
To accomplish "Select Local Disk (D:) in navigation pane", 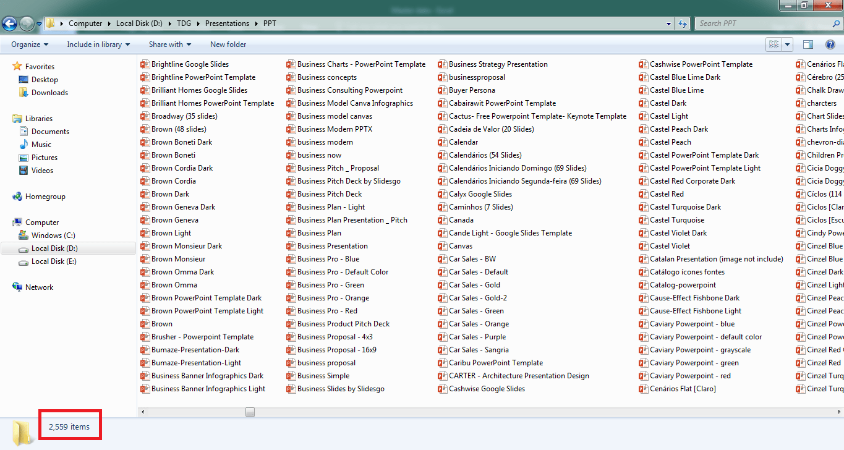I will (x=68, y=248).
